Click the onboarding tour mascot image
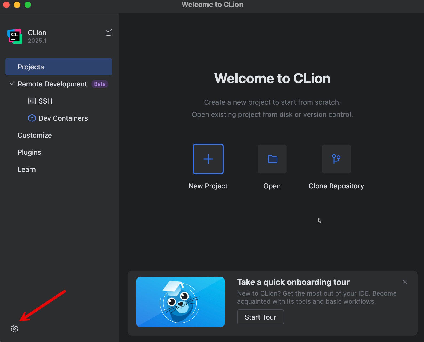This screenshot has height=342, width=424. coord(180,302)
